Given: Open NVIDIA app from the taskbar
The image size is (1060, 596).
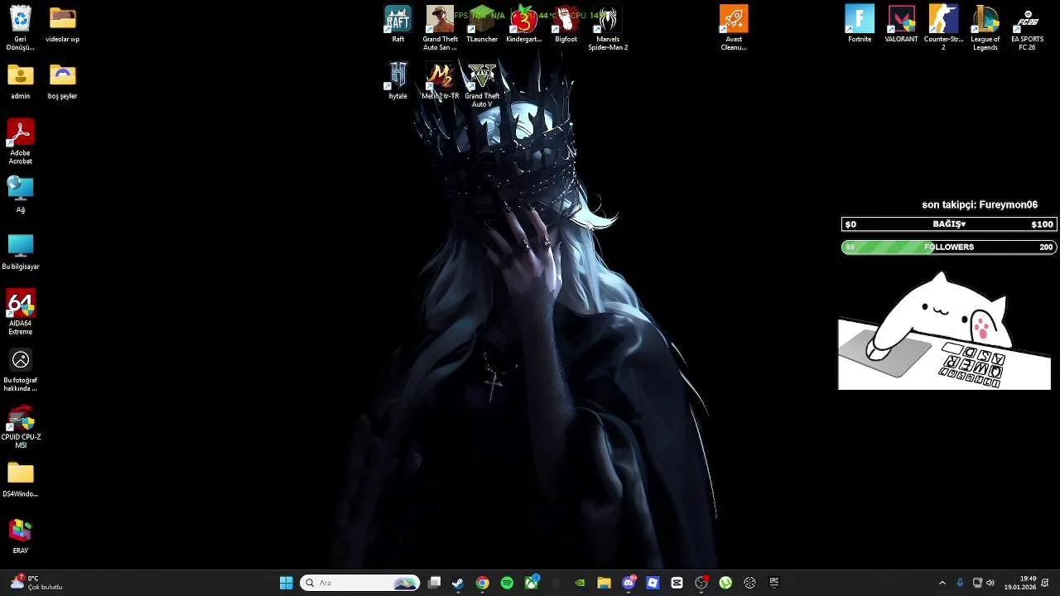Looking at the screenshot, I should pyautogui.click(x=580, y=583).
